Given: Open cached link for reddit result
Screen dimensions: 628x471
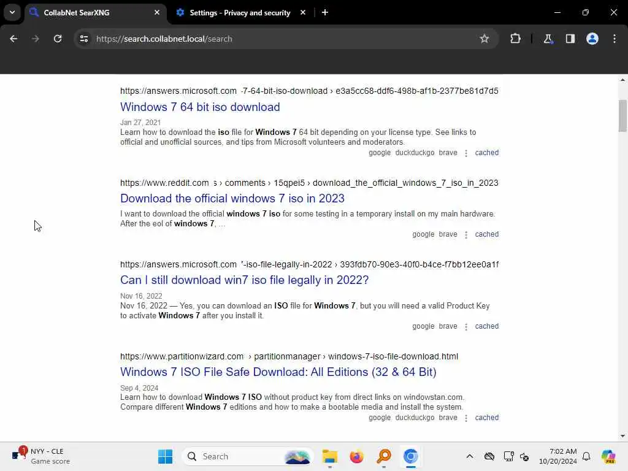Looking at the screenshot, I should (486, 234).
